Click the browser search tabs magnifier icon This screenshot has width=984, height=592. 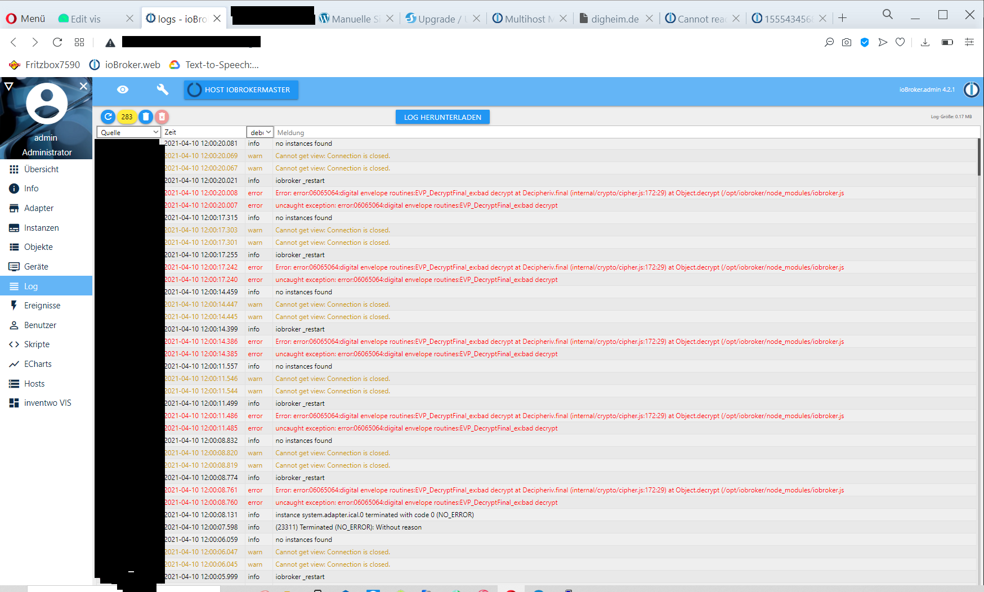coord(888,15)
